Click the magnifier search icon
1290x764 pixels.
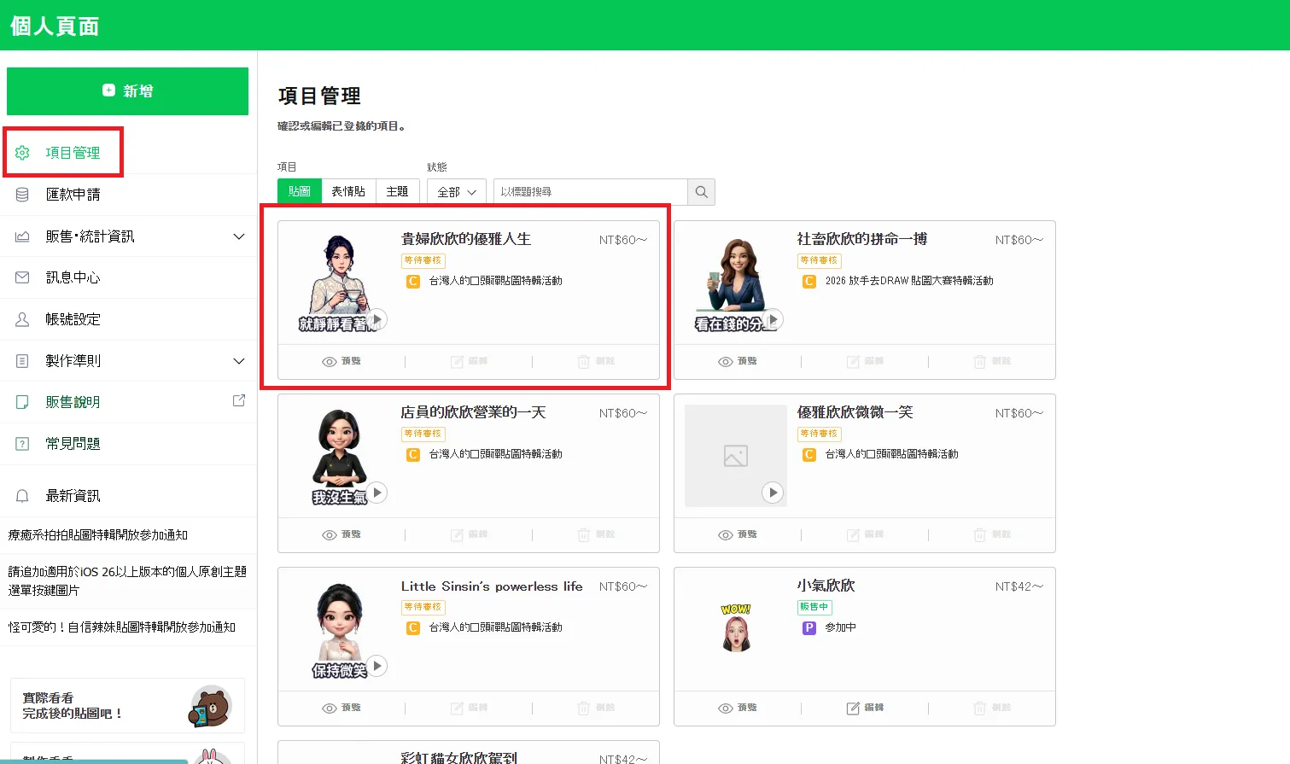[702, 192]
